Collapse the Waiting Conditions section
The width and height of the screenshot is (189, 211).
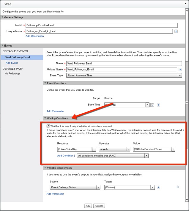pyautogui.click(x=45, y=118)
